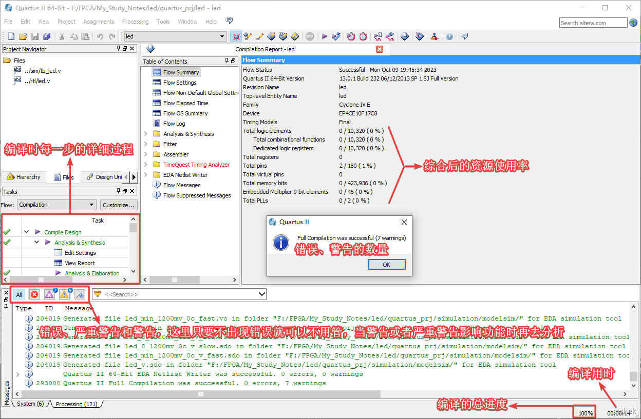The width and height of the screenshot is (641, 419).
Task: Switch to the Hierarchy tab
Action: tap(24, 177)
